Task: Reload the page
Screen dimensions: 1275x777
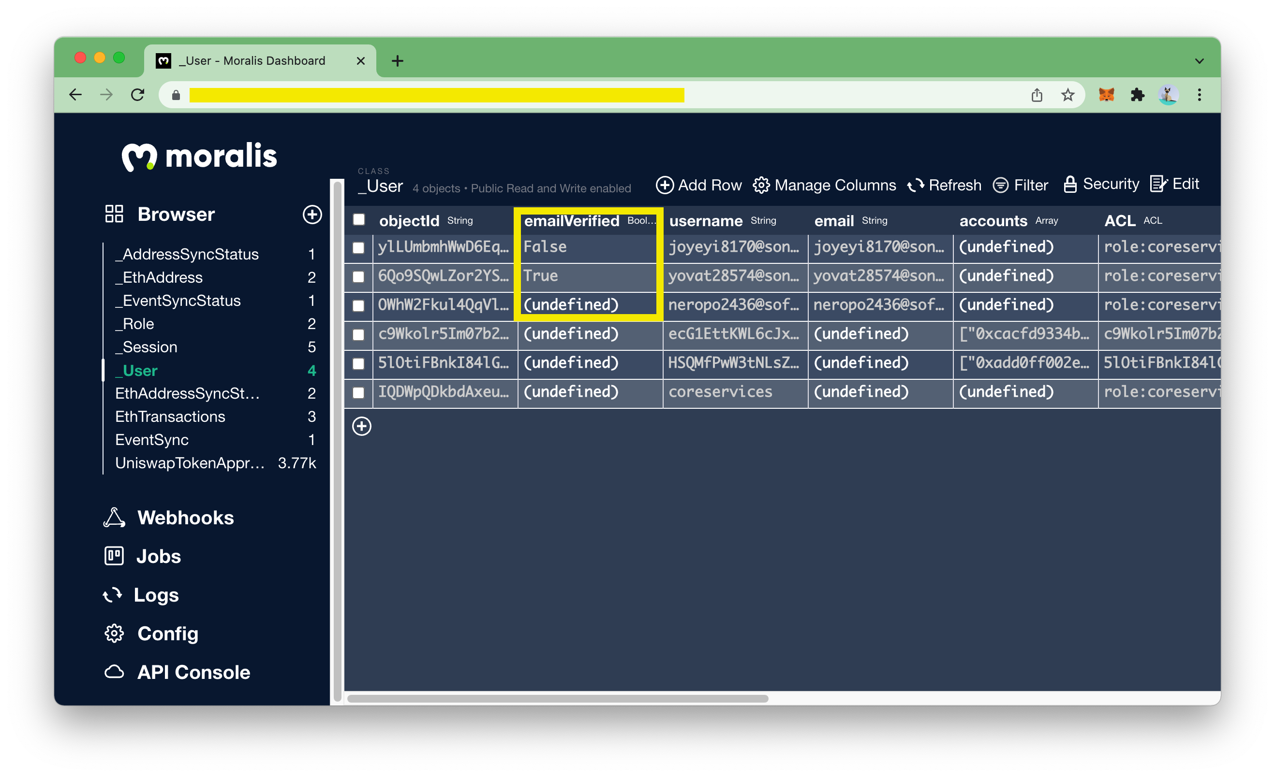Action: click(138, 95)
